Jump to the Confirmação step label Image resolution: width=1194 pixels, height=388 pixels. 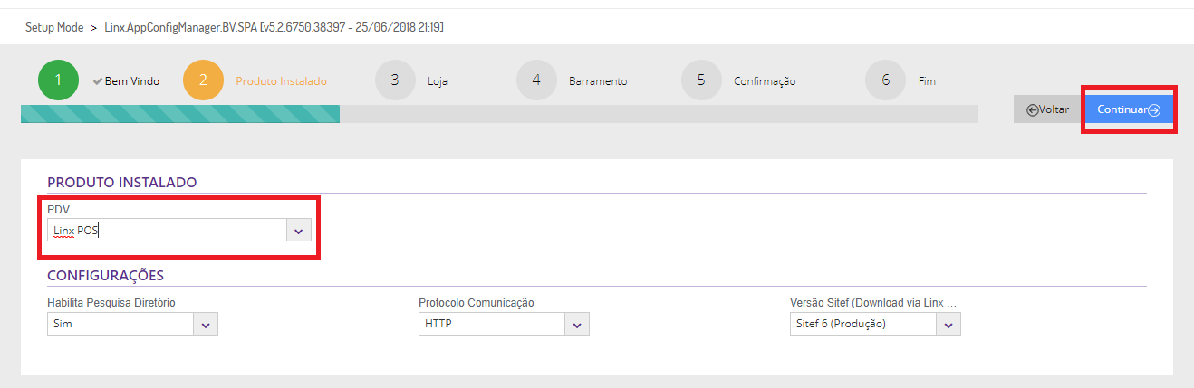point(764,81)
